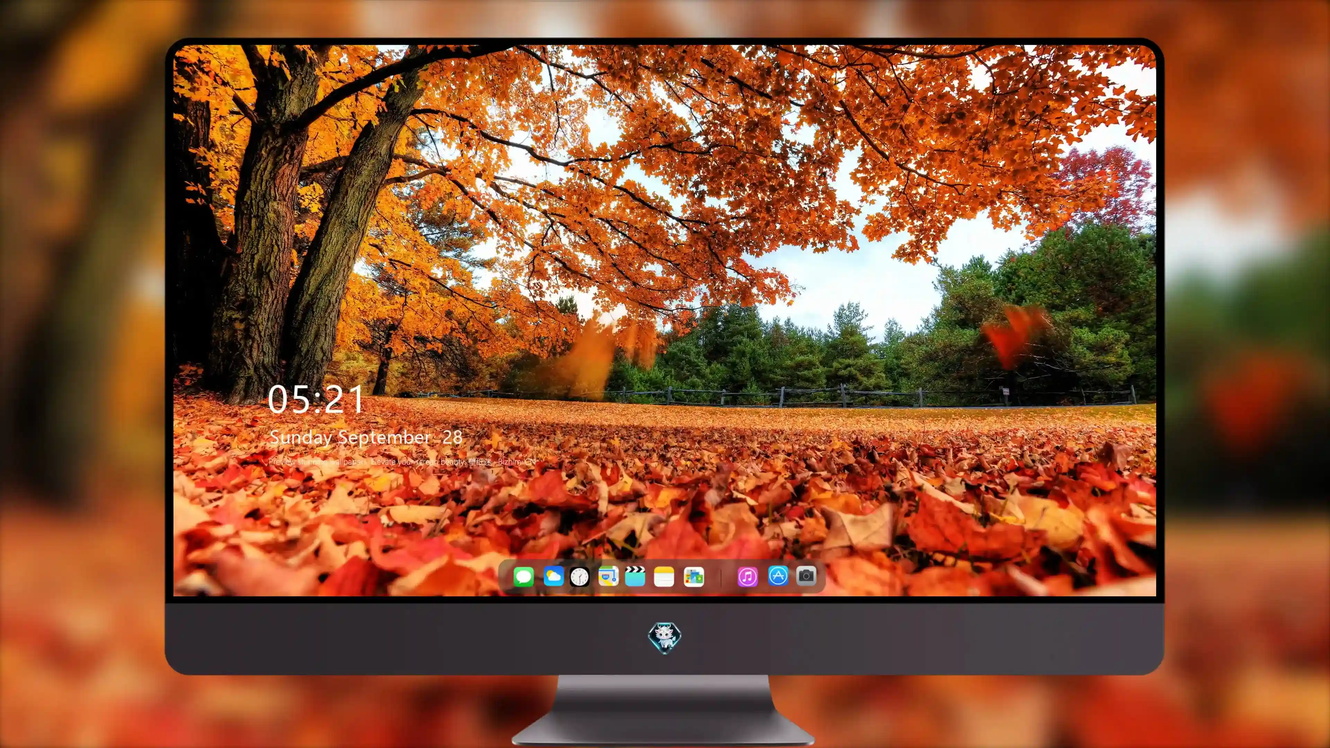Screen dimensions: 1330x748
Task: Launch the Maps app from the dock
Action: click(608, 576)
